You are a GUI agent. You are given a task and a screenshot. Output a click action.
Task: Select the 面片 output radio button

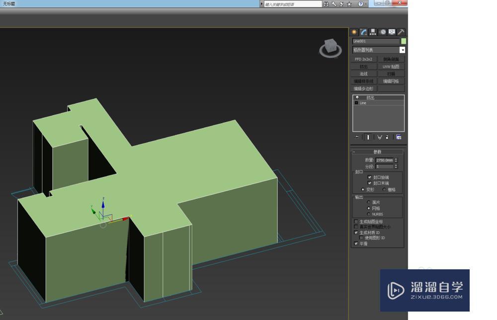point(368,202)
